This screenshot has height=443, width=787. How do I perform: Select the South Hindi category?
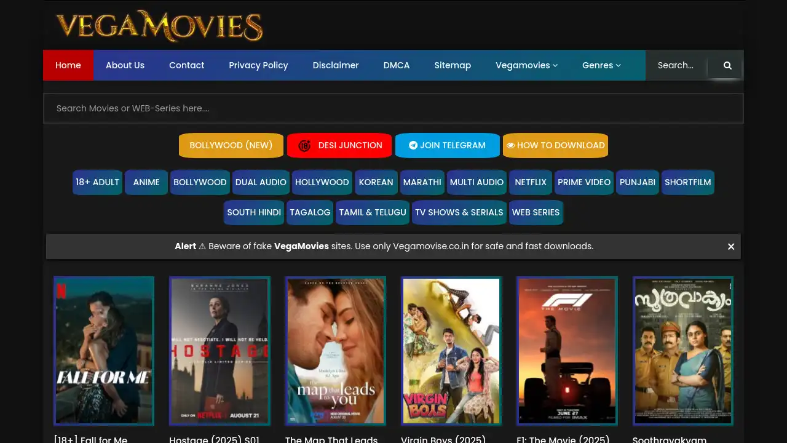click(254, 212)
